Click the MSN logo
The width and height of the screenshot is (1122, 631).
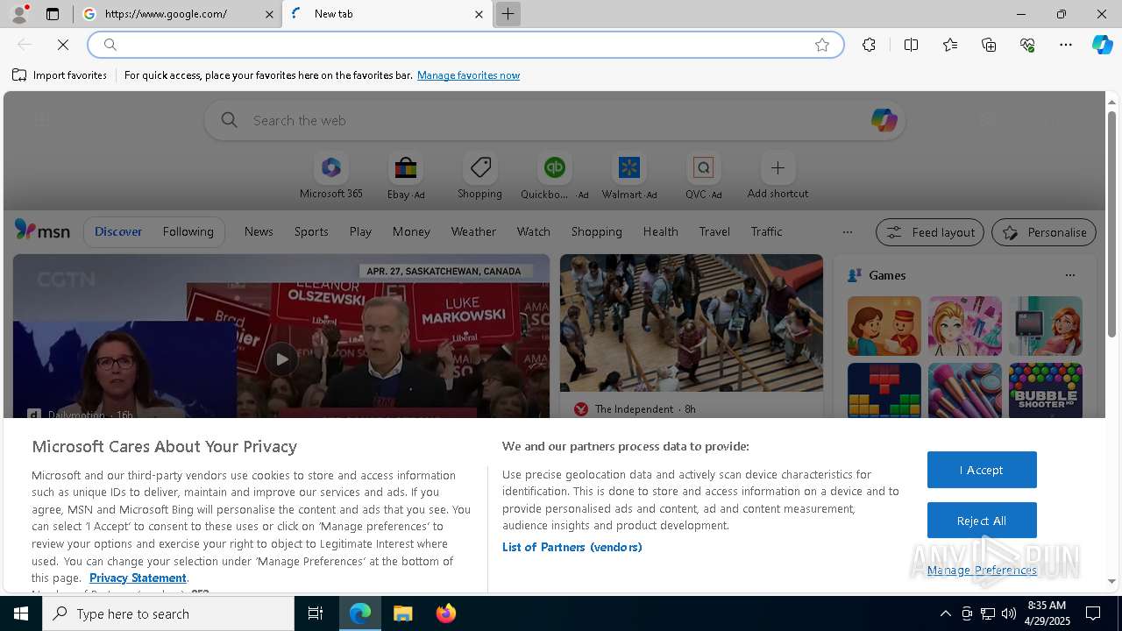(x=42, y=230)
